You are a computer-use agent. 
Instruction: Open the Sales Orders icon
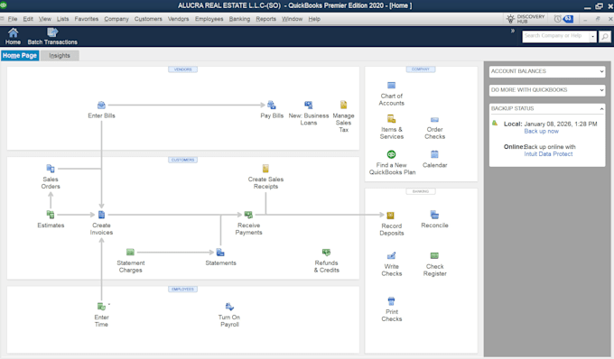[x=51, y=169]
